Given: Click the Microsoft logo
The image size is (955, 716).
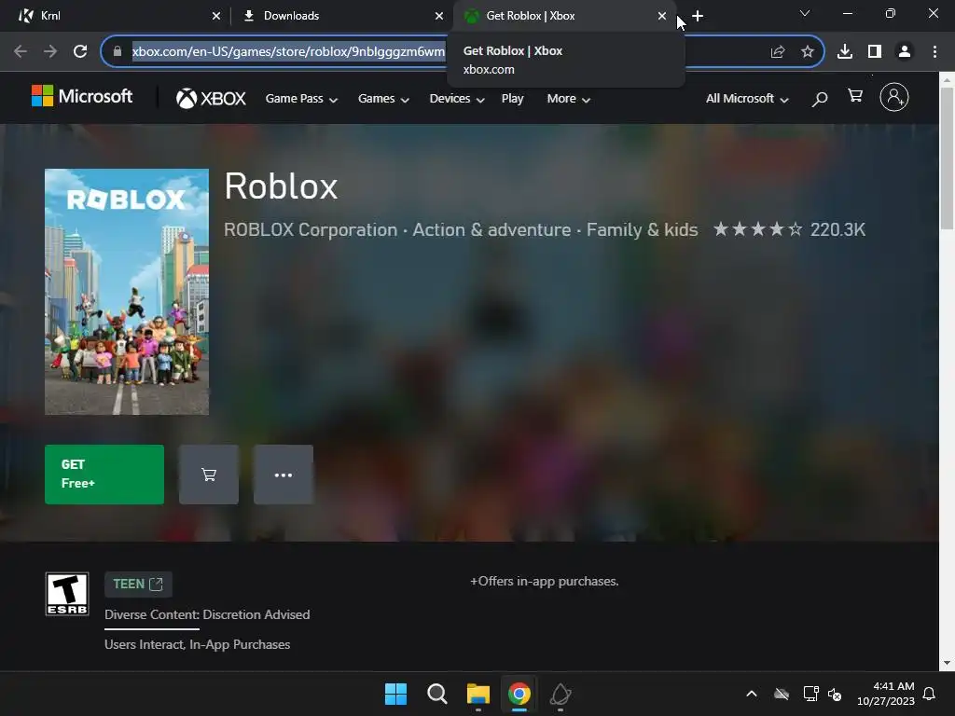Looking at the screenshot, I should point(82,96).
